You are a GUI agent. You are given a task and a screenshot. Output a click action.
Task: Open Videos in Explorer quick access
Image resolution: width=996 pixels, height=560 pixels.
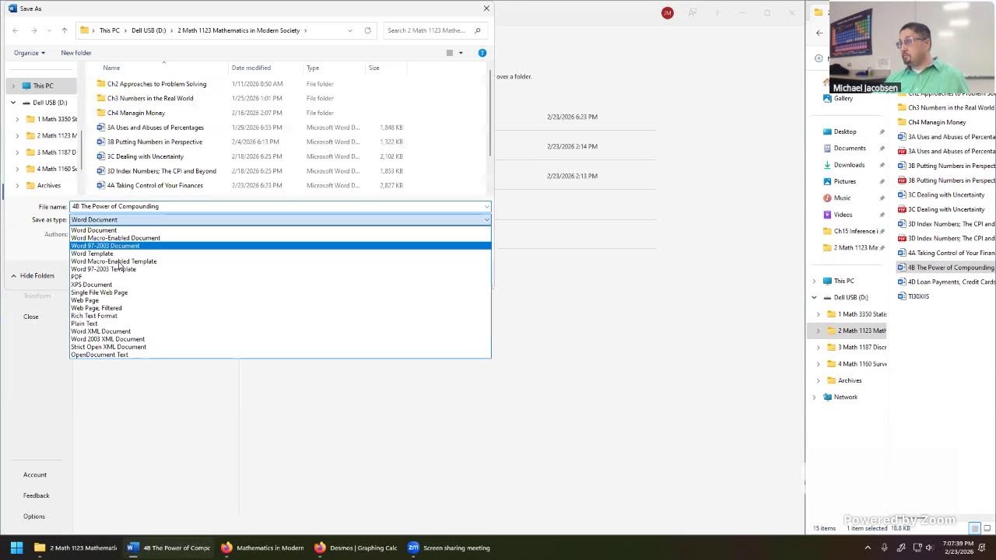coord(843,215)
